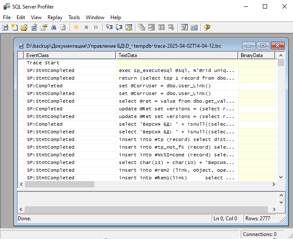The height and width of the screenshot is (239, 293).
Task: Click the 'Ln 0, Col 0' status panel
Action: (x=227, y=219)
